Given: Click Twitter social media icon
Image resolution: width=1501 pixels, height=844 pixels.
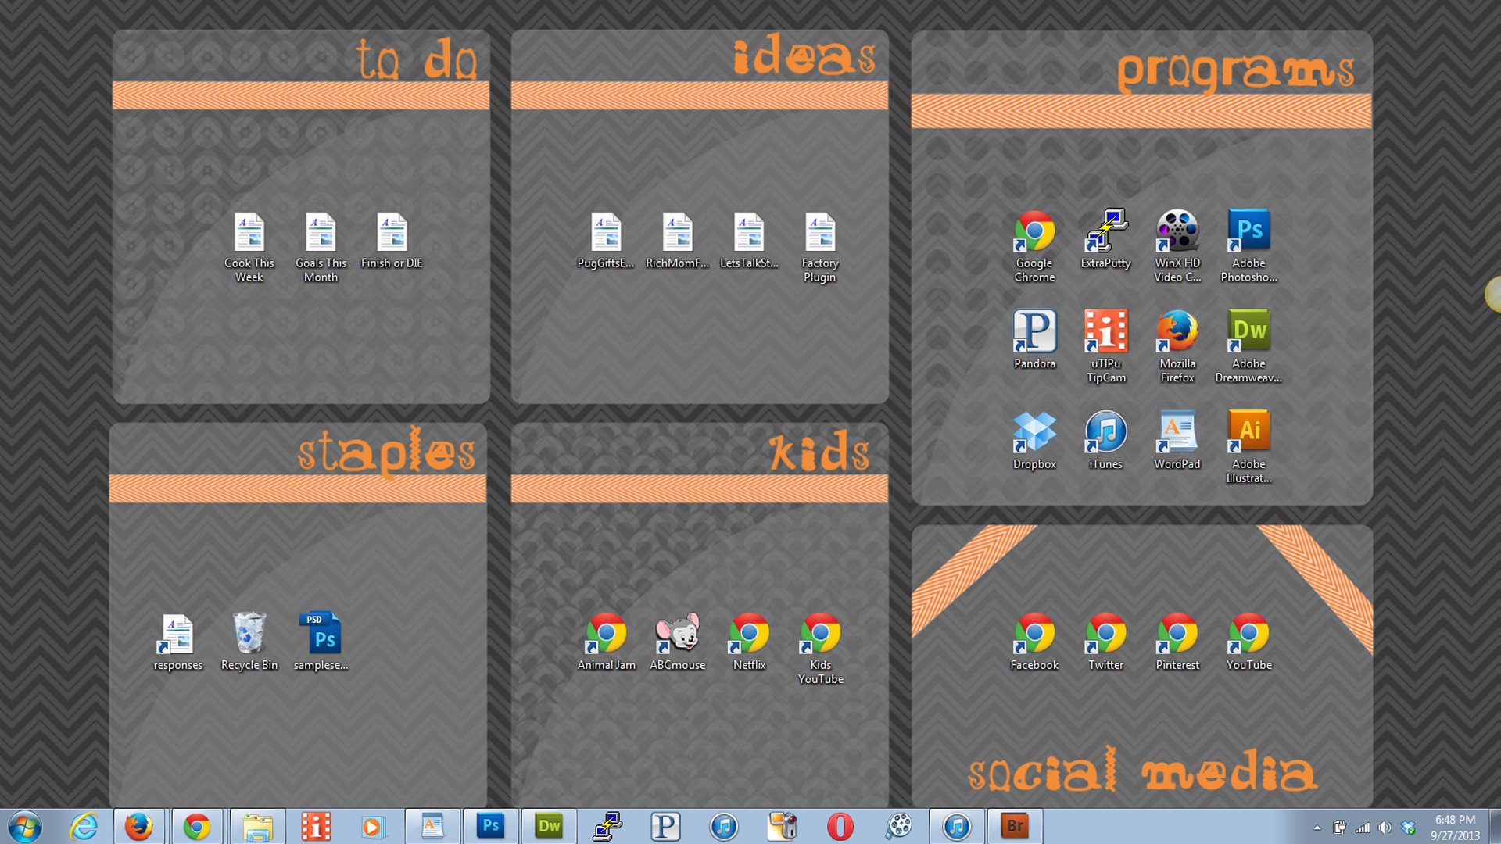Looking at the screenshot, I should point(1106,636).
